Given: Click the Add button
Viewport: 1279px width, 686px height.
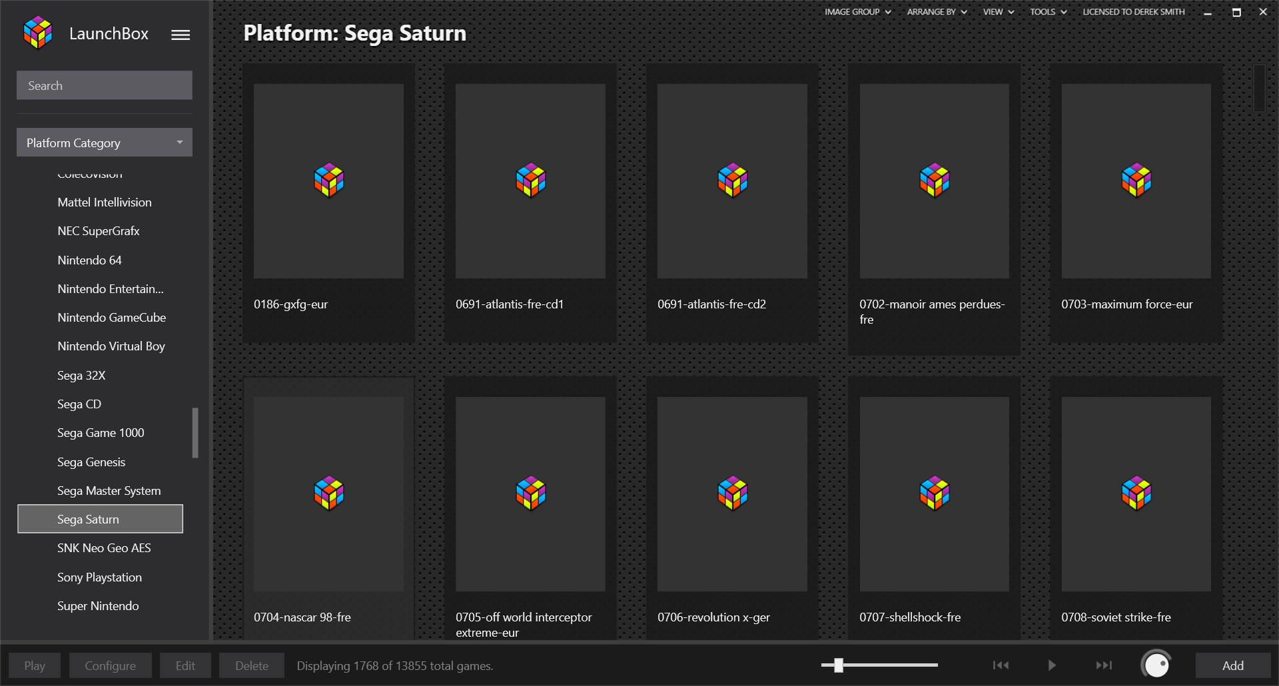Looking at the screenshot, I should click(1232, 665).
